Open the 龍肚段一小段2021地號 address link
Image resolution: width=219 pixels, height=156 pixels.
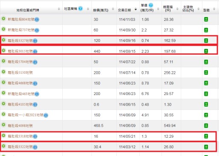pyautogui.click(x=26, y=115)
